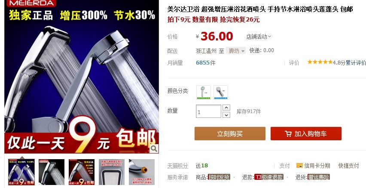Open the 累计评价 reviews link
The height and width of the screenshot is (188, 366).
pyautogui.click(x=356, y=63)
